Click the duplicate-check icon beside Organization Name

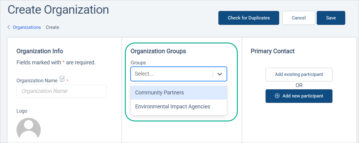[x=62, y=80]
